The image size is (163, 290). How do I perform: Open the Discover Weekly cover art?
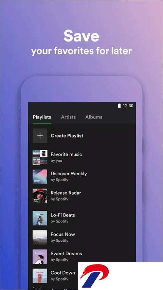point(40,176)
